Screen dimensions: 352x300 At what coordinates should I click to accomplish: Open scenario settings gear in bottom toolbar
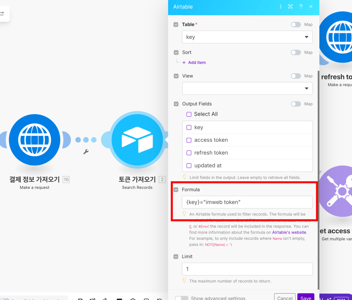[x=133, y=299]
